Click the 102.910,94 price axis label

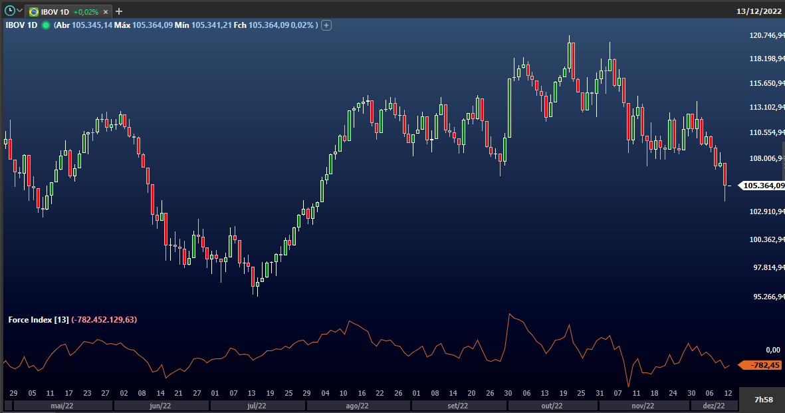tap(766, 211)
